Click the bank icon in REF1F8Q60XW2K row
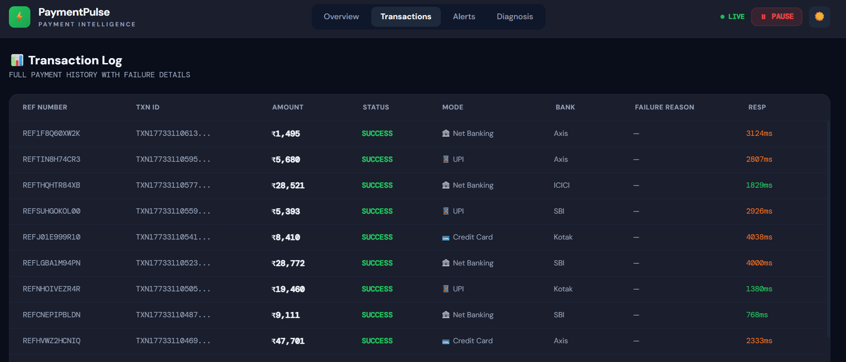 click(x=446, y=133)
